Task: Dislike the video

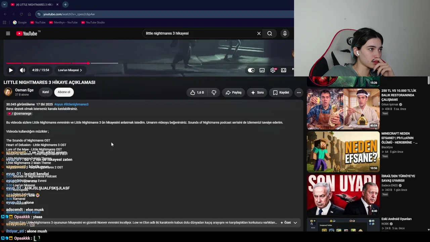Action: (214, 92)
